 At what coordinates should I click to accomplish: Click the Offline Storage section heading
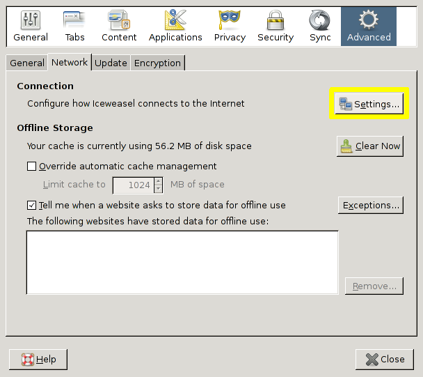coord(55,128)
